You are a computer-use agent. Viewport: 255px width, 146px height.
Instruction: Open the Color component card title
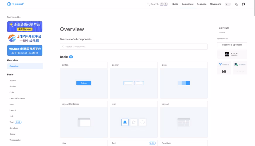click(164, 65)
